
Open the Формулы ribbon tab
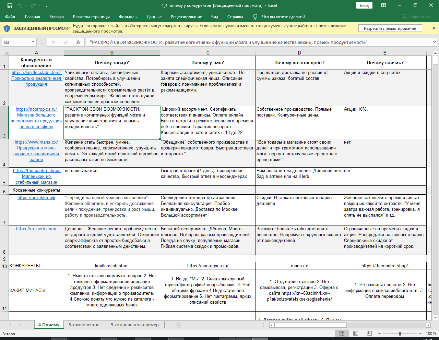[128, 17]
